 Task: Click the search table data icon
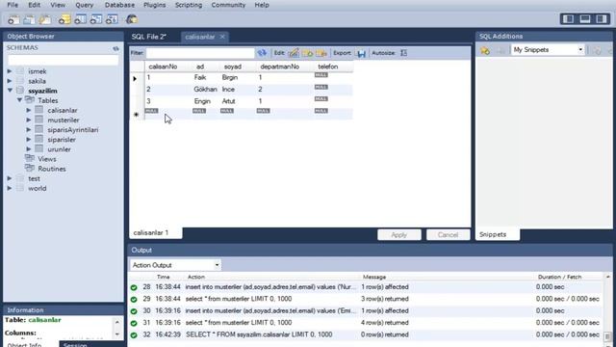(x=132, y=19)
